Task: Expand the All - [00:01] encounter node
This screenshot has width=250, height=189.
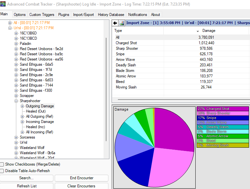Action: click(x=10, y=23)
